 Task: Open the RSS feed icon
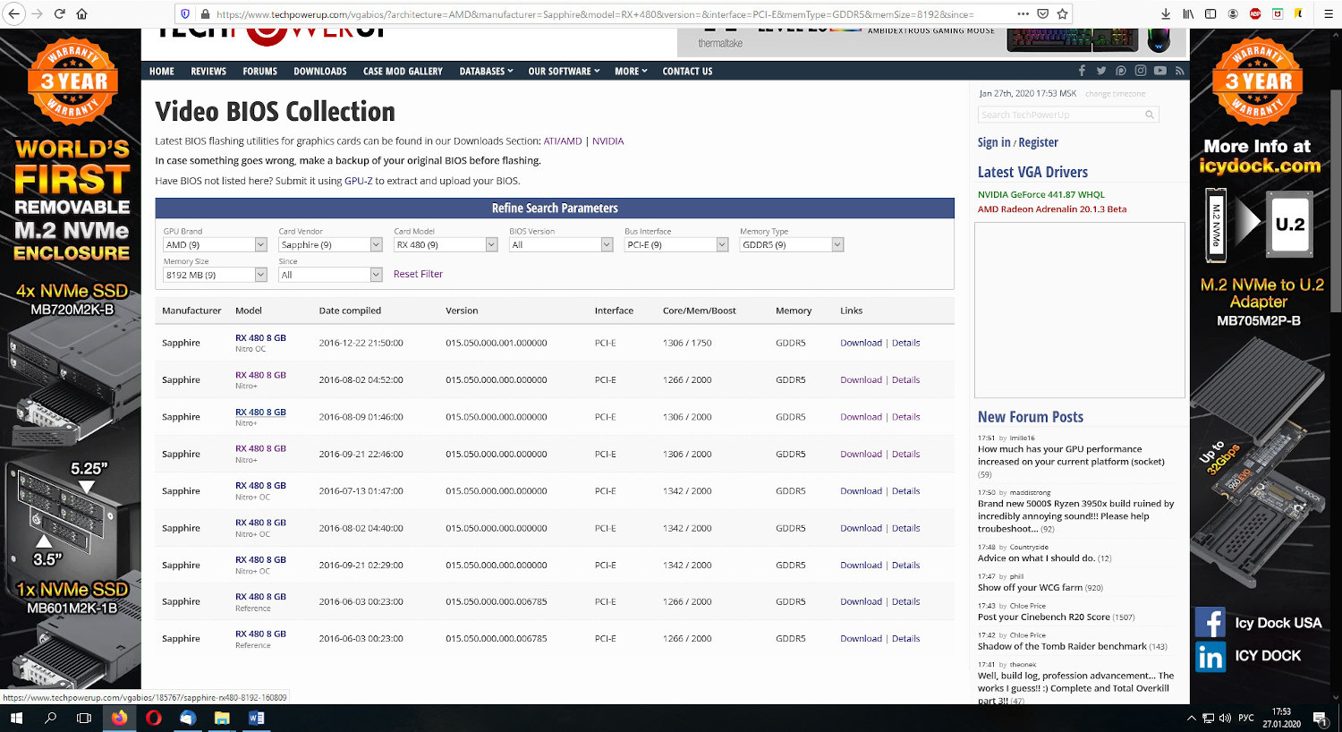[1180, 71]
